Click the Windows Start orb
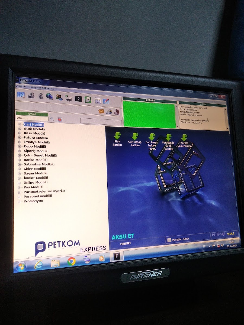The height and width of the screenshot is (325, 244). 21,267
